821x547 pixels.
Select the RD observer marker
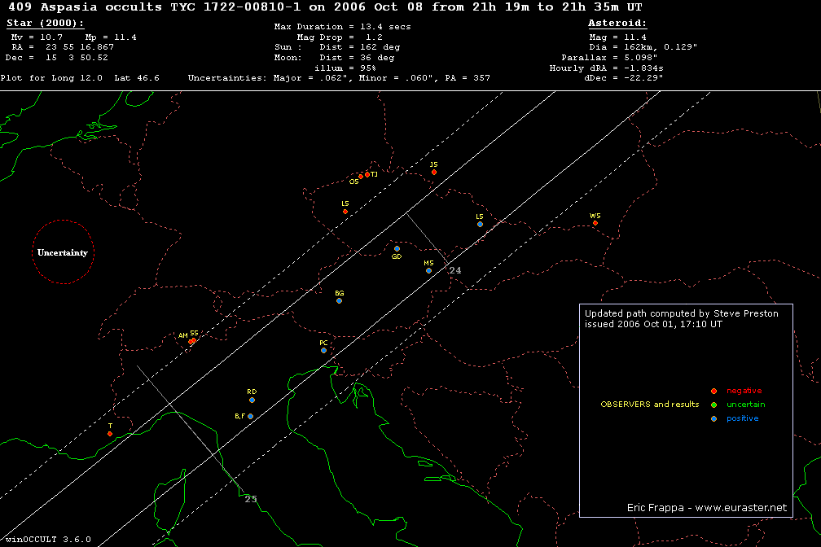pyautogui.click(x=252, y=400)
